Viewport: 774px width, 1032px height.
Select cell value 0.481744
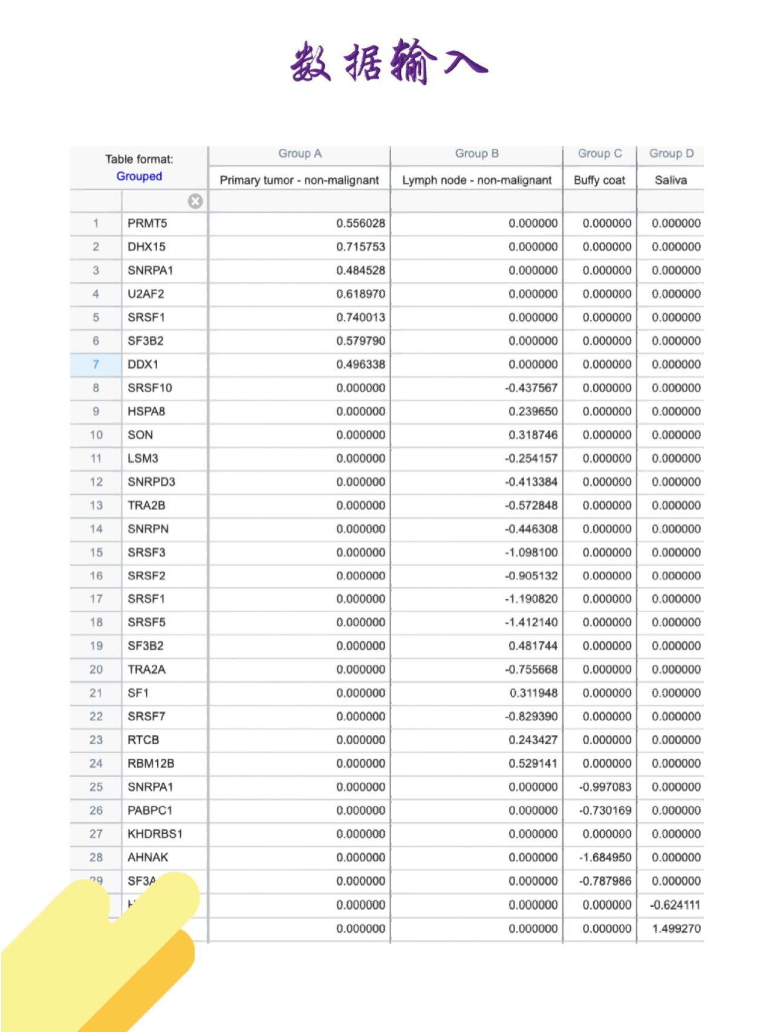pos(533,646)
